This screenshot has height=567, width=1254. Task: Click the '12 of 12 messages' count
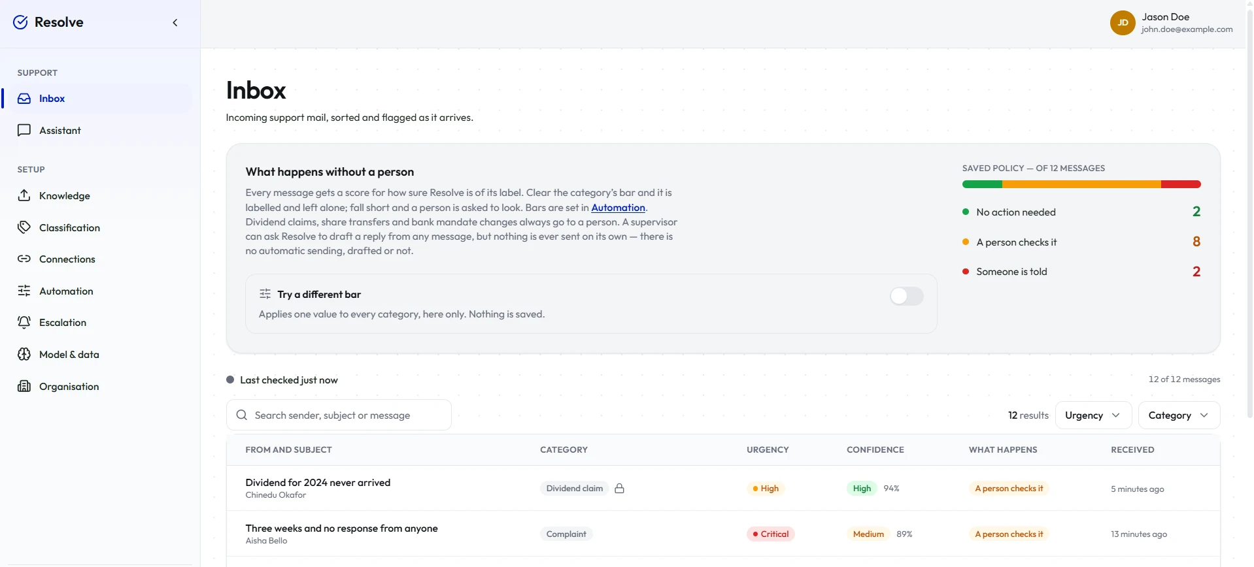coord(1184,380)
